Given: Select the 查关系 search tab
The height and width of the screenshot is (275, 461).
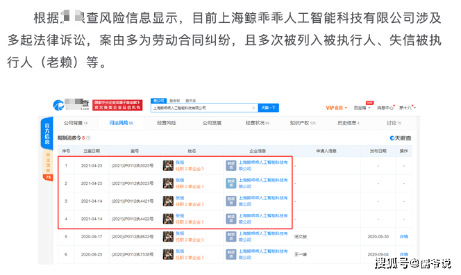Looking at the screenshot, I should coord(190,101).
